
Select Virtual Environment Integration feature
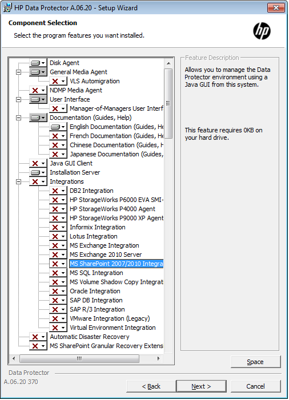coord(113,328)
